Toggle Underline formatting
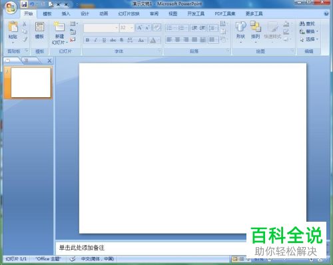Screen dimensions: 333x265 pyautogui.click(x=104, y=40)
